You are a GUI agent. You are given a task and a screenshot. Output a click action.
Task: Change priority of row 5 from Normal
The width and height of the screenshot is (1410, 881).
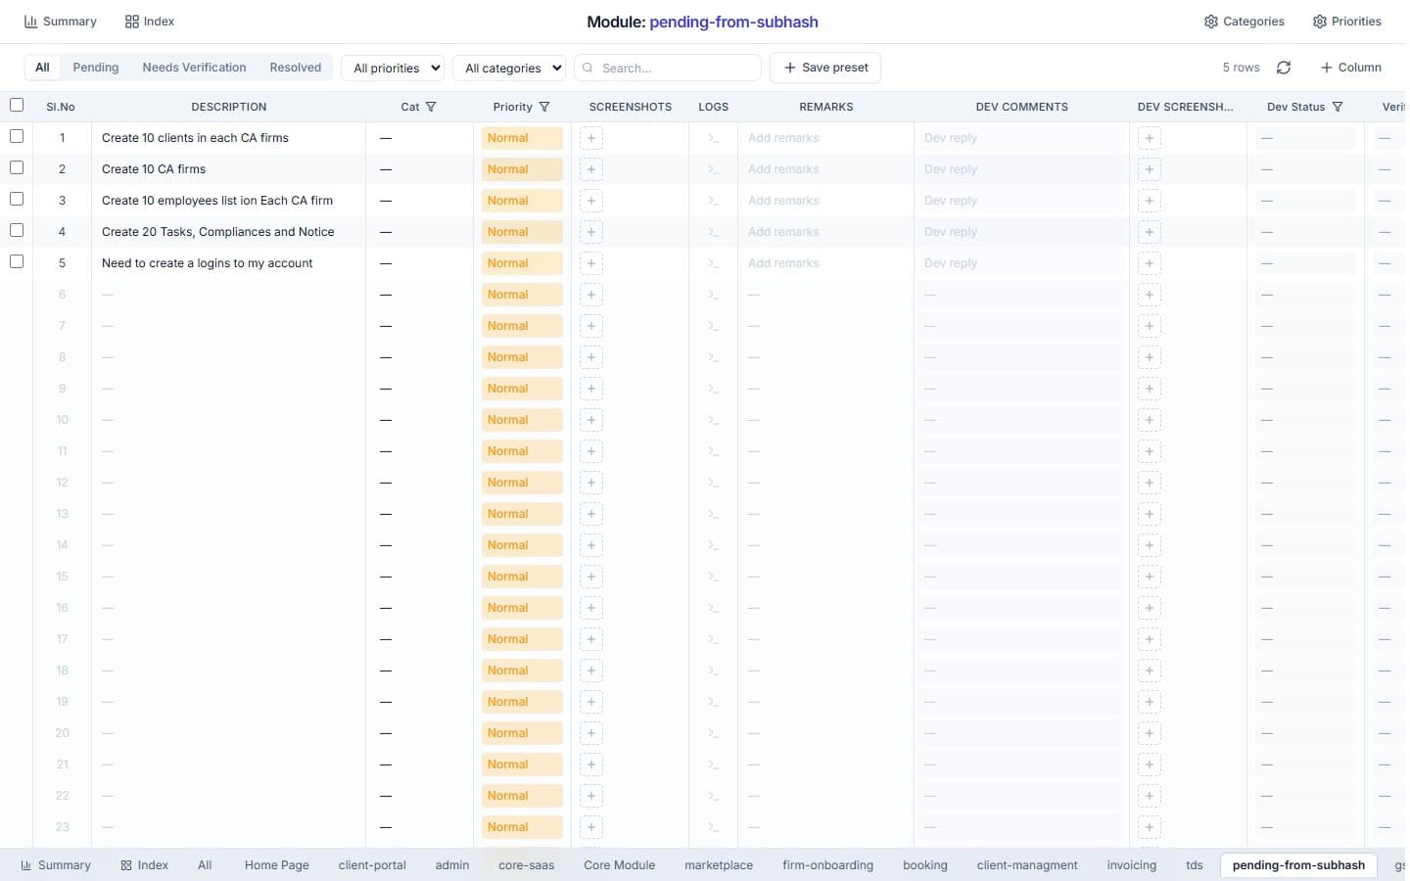[522, 263]
